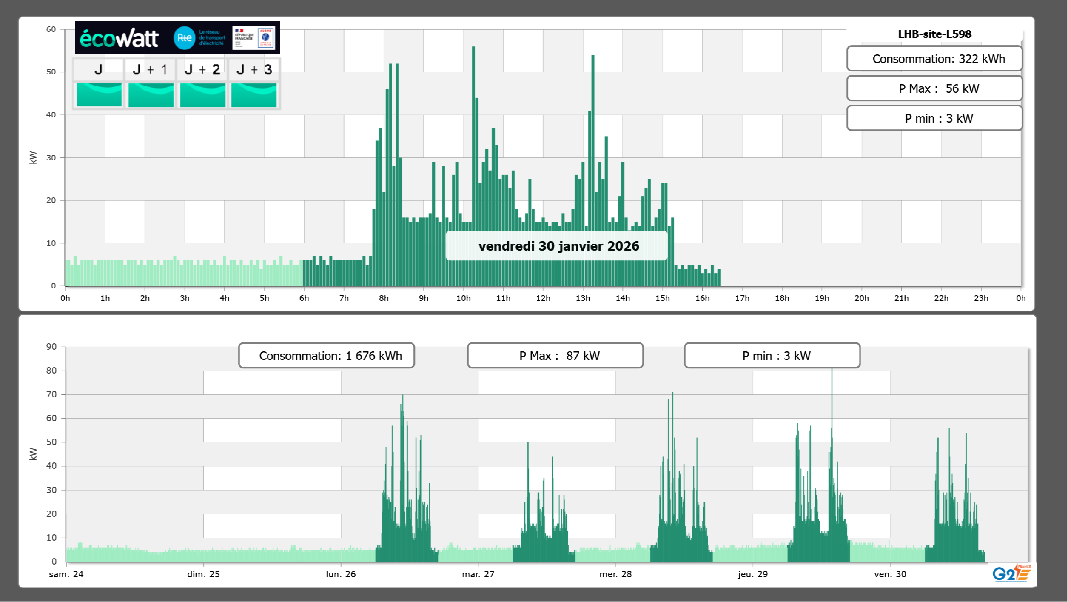Screen dimensions: 1068x602
Task: Select the J + 2 day tab
Action: [x=202, y=69]
